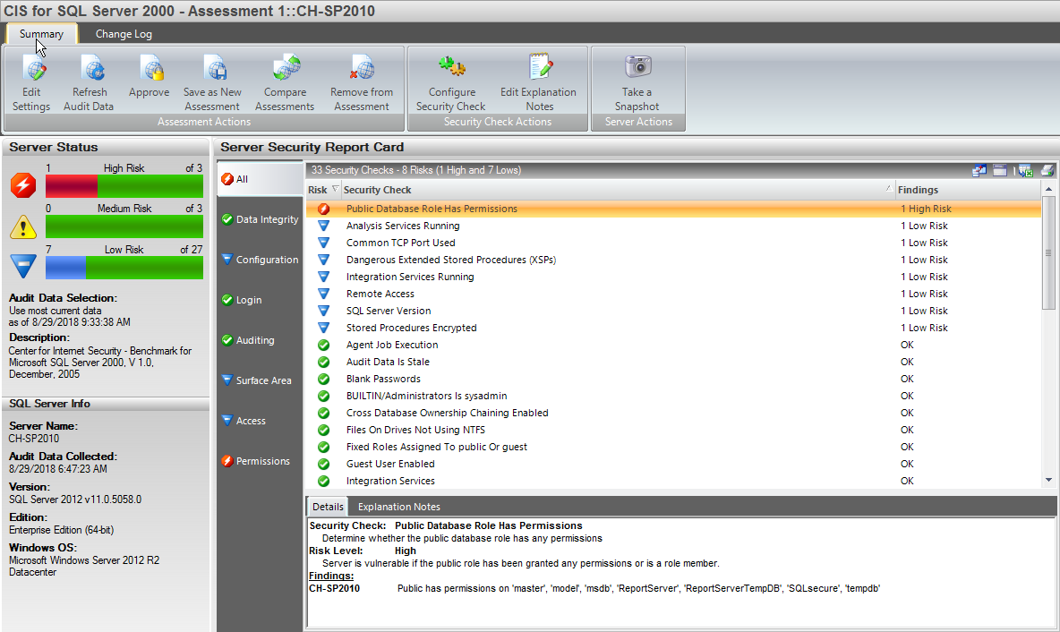
Task: Select Cross Database Ownership Chaining Enabled row
Action: tap(673, 413)
